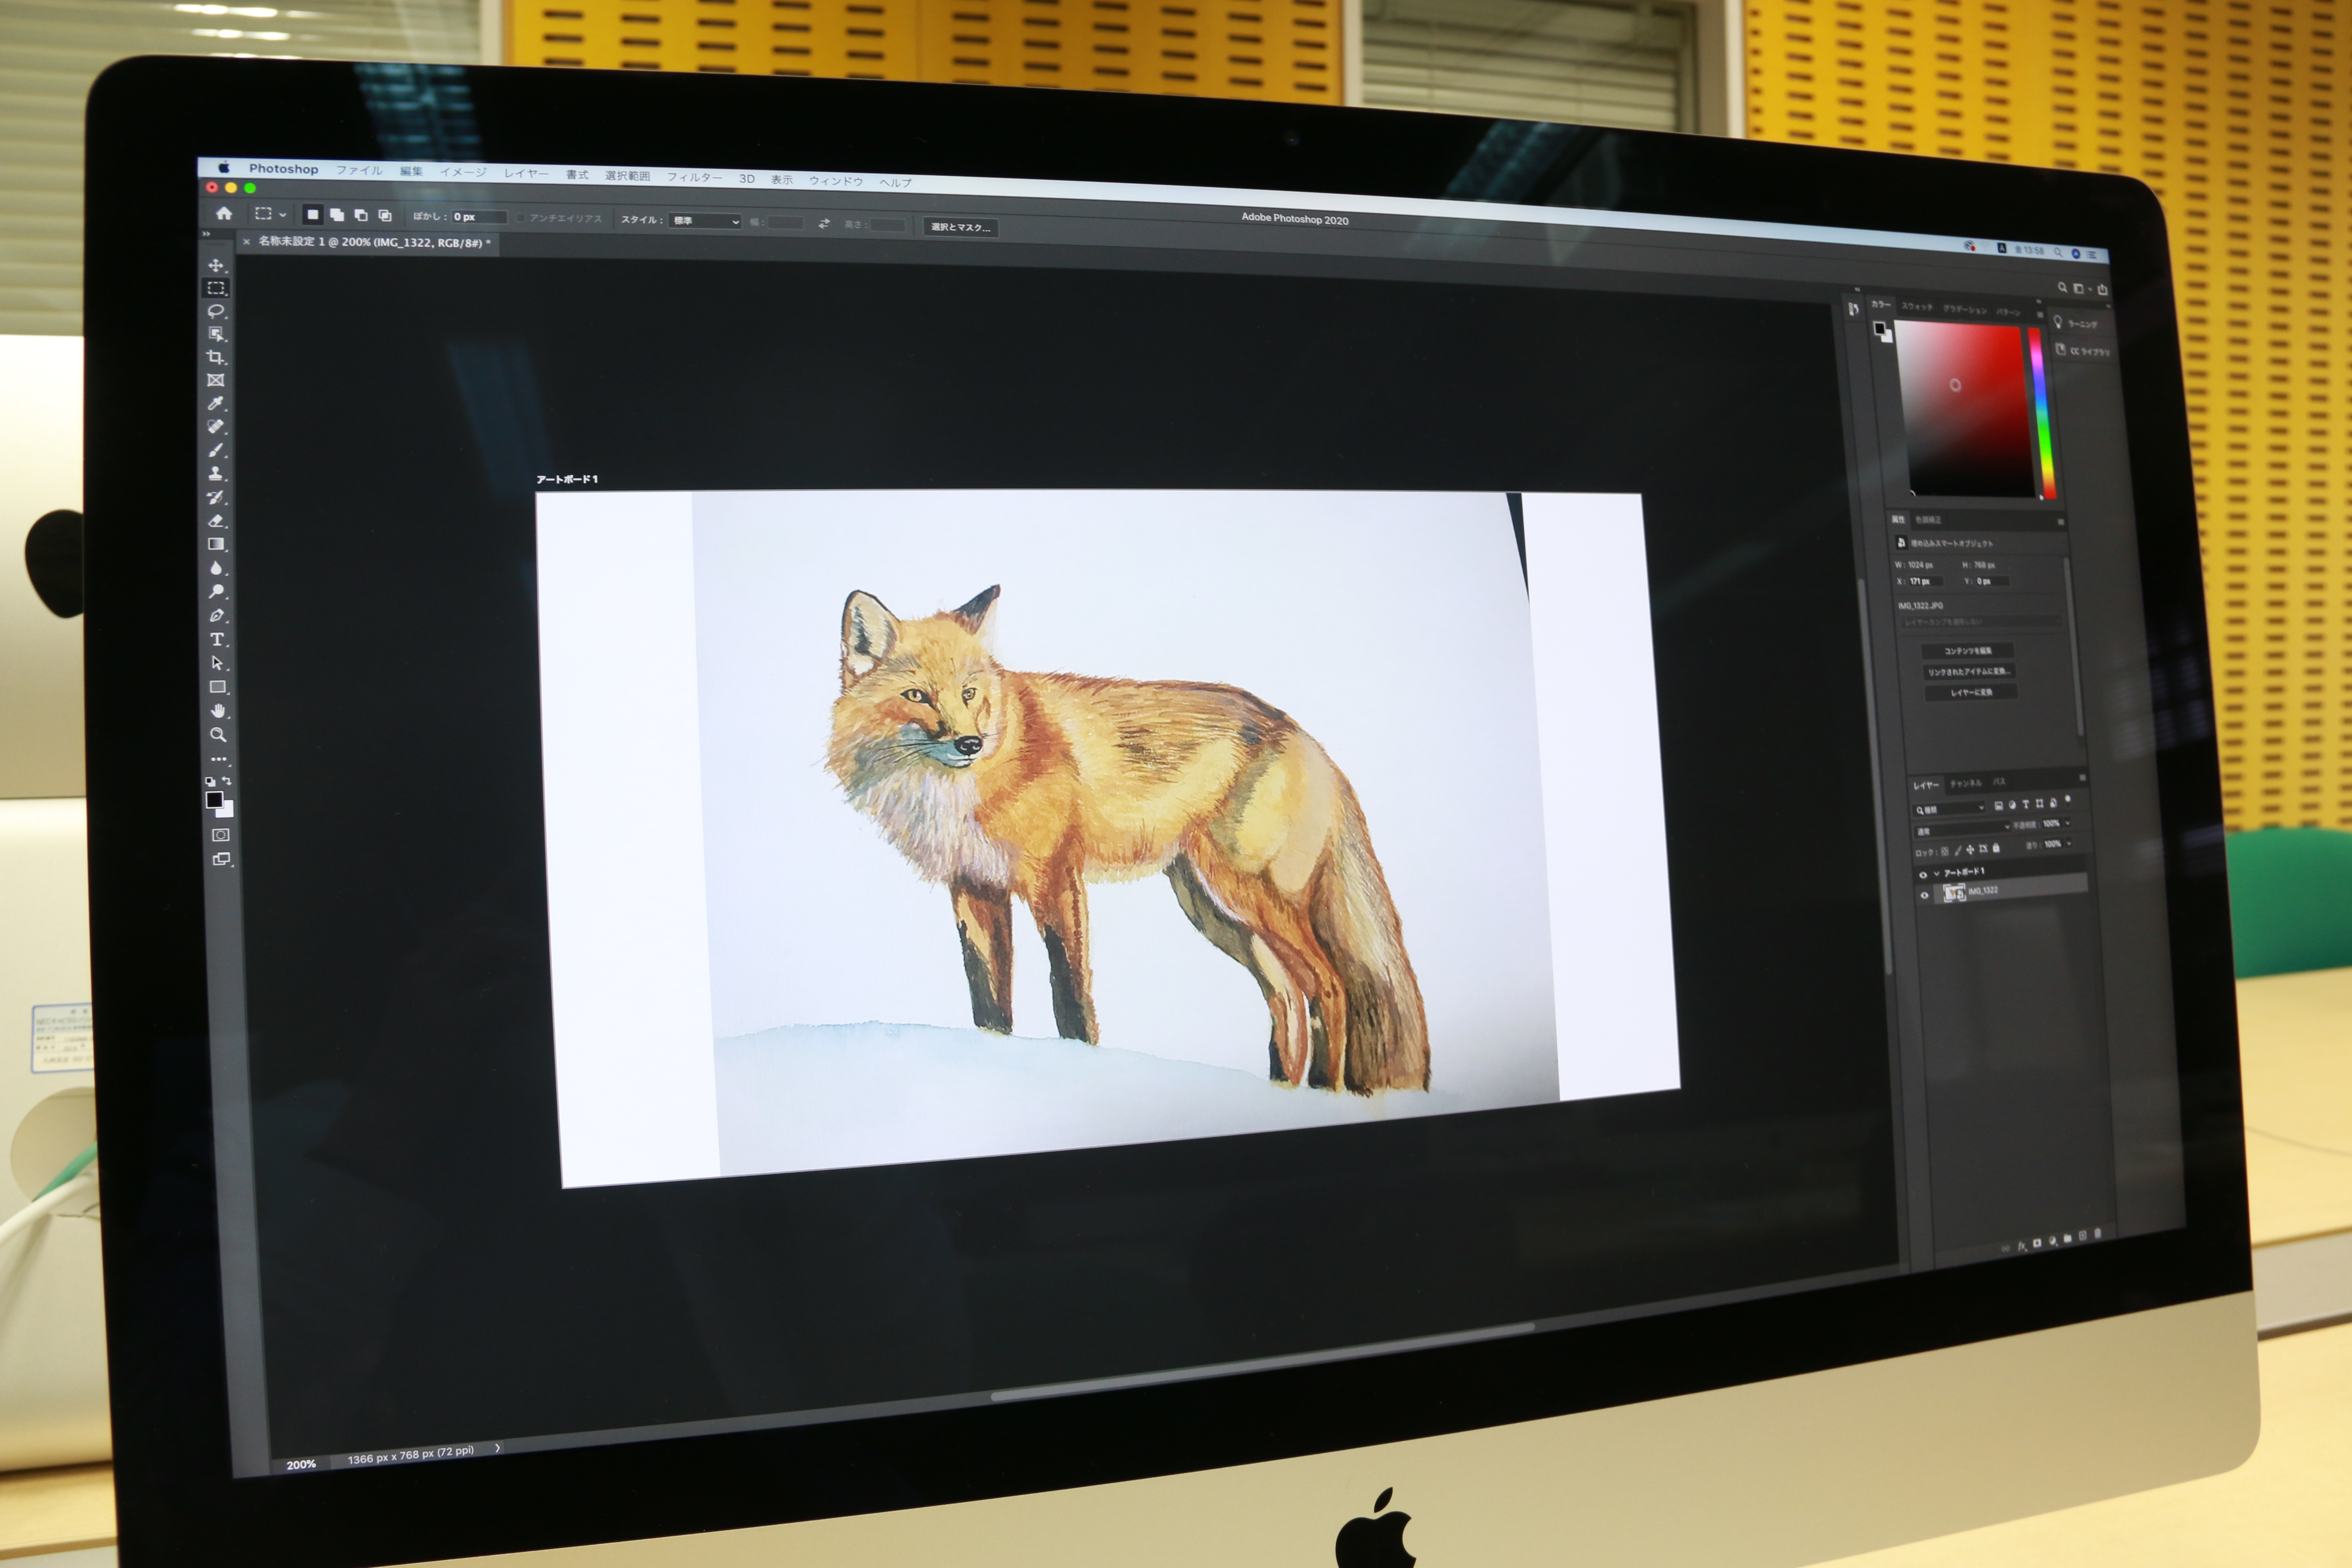The image size is (2352, 1568).
Task: Click the Home icon in options bar
Action: point(224,213)
